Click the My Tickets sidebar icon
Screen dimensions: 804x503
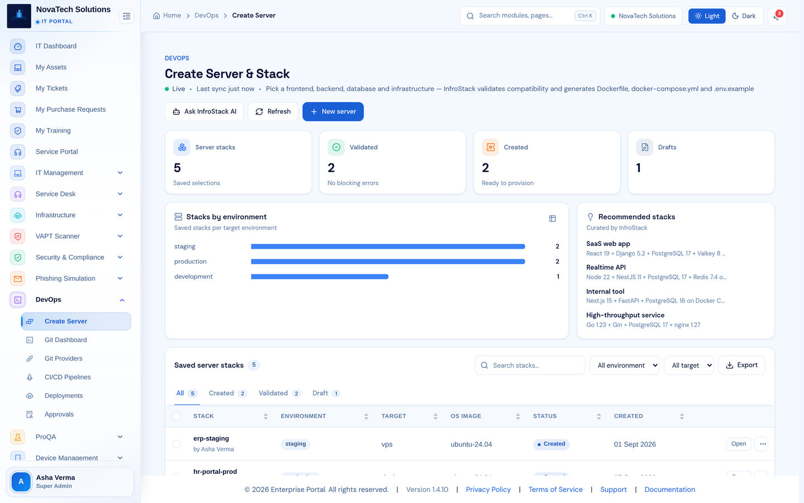[x=18, y=89]
